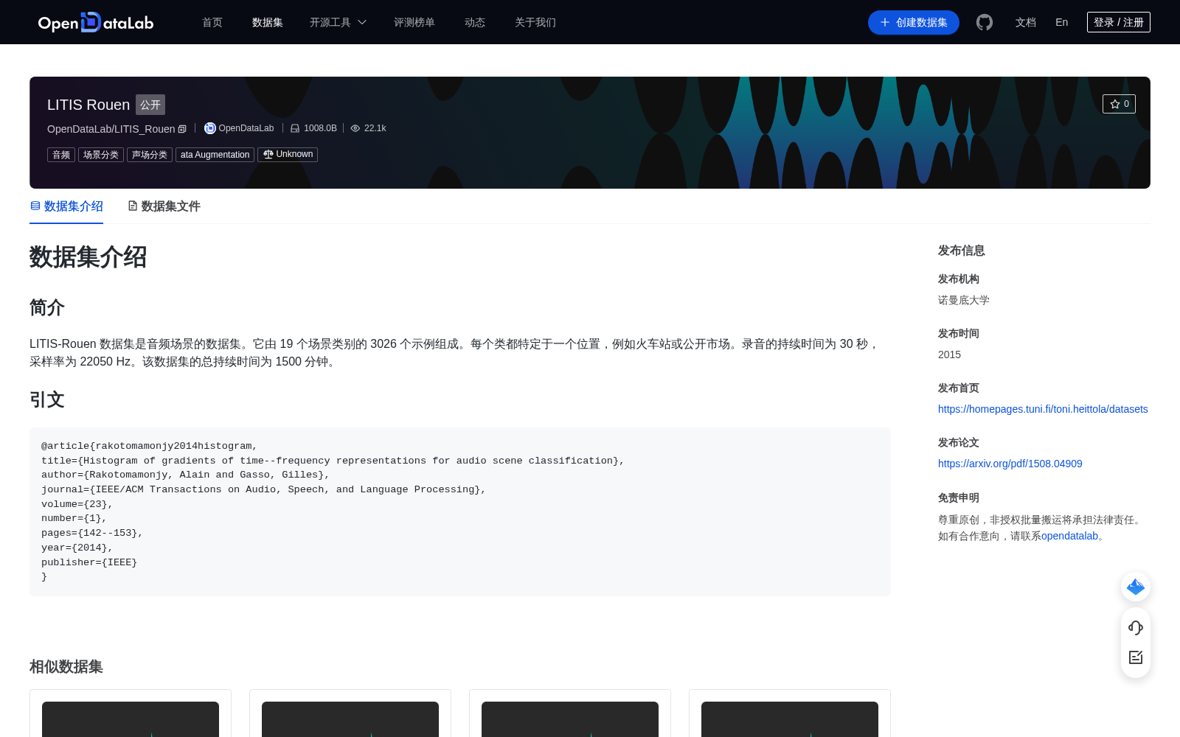Expand the 开源工具 dropdown menu

point(338,22)
